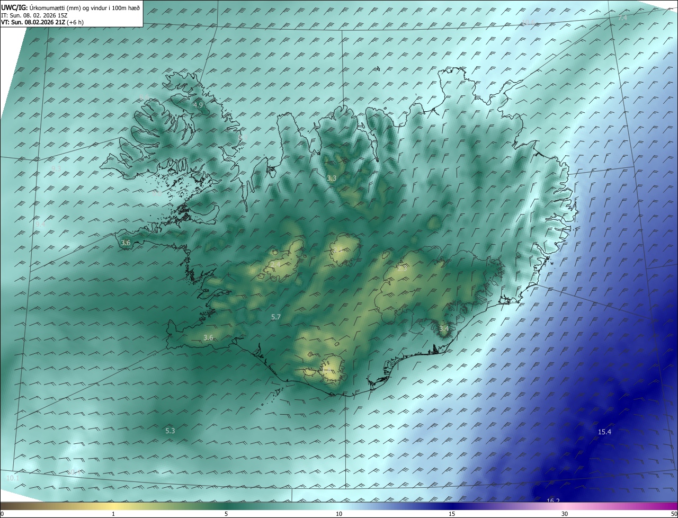678x518 pixels.
Task: Click the "UWC/IG:" bold title label
Action: click(x=14, y=7)
